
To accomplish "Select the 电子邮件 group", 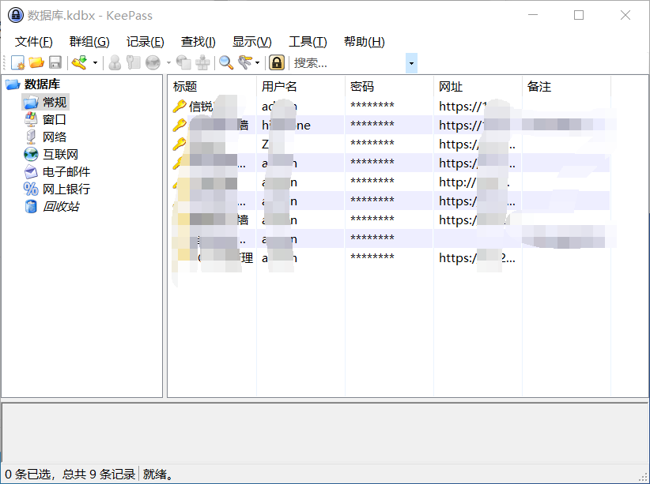I will 66,172.
